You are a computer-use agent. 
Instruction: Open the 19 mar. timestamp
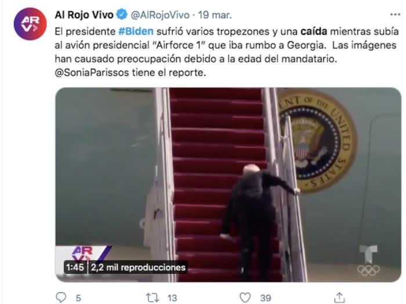click(x=215, y=15)
